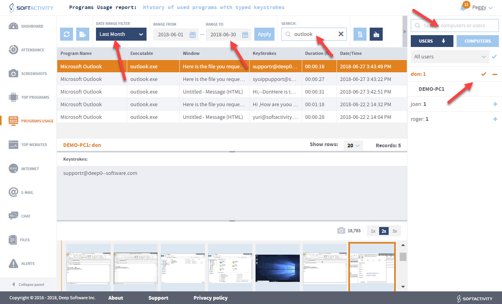Click the Apply date range button
This screenshot has width=502, height=304.
click(264, 34)
